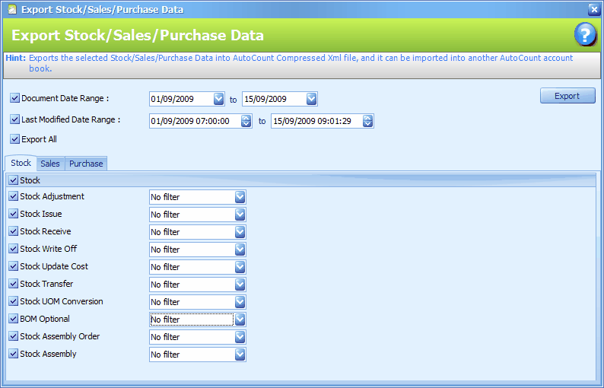604x388 pixels.
Task: Open Stock Issue filter dropdown
Action: pyautogui.click(x=240, y=215)
